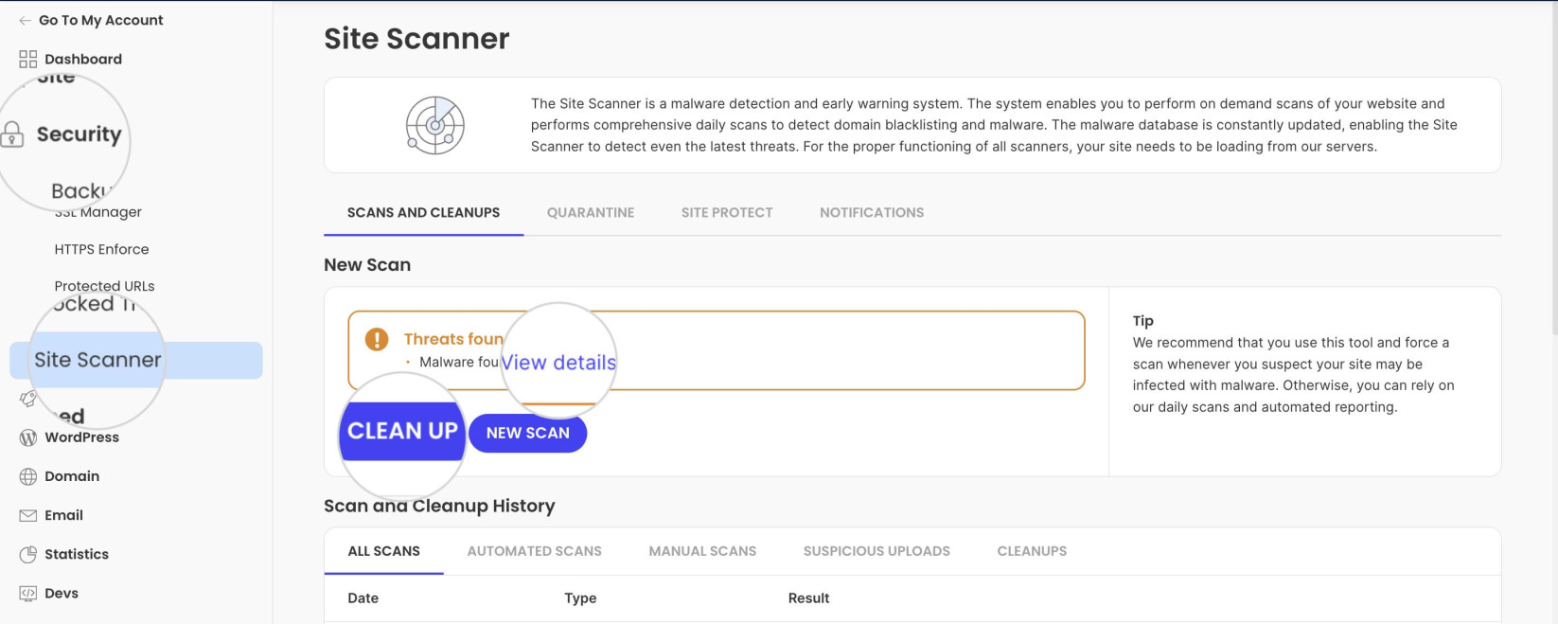Click the page vertical scrollbar
Viewport: 1558px width, 624px height.
[x=1554, y=168]
